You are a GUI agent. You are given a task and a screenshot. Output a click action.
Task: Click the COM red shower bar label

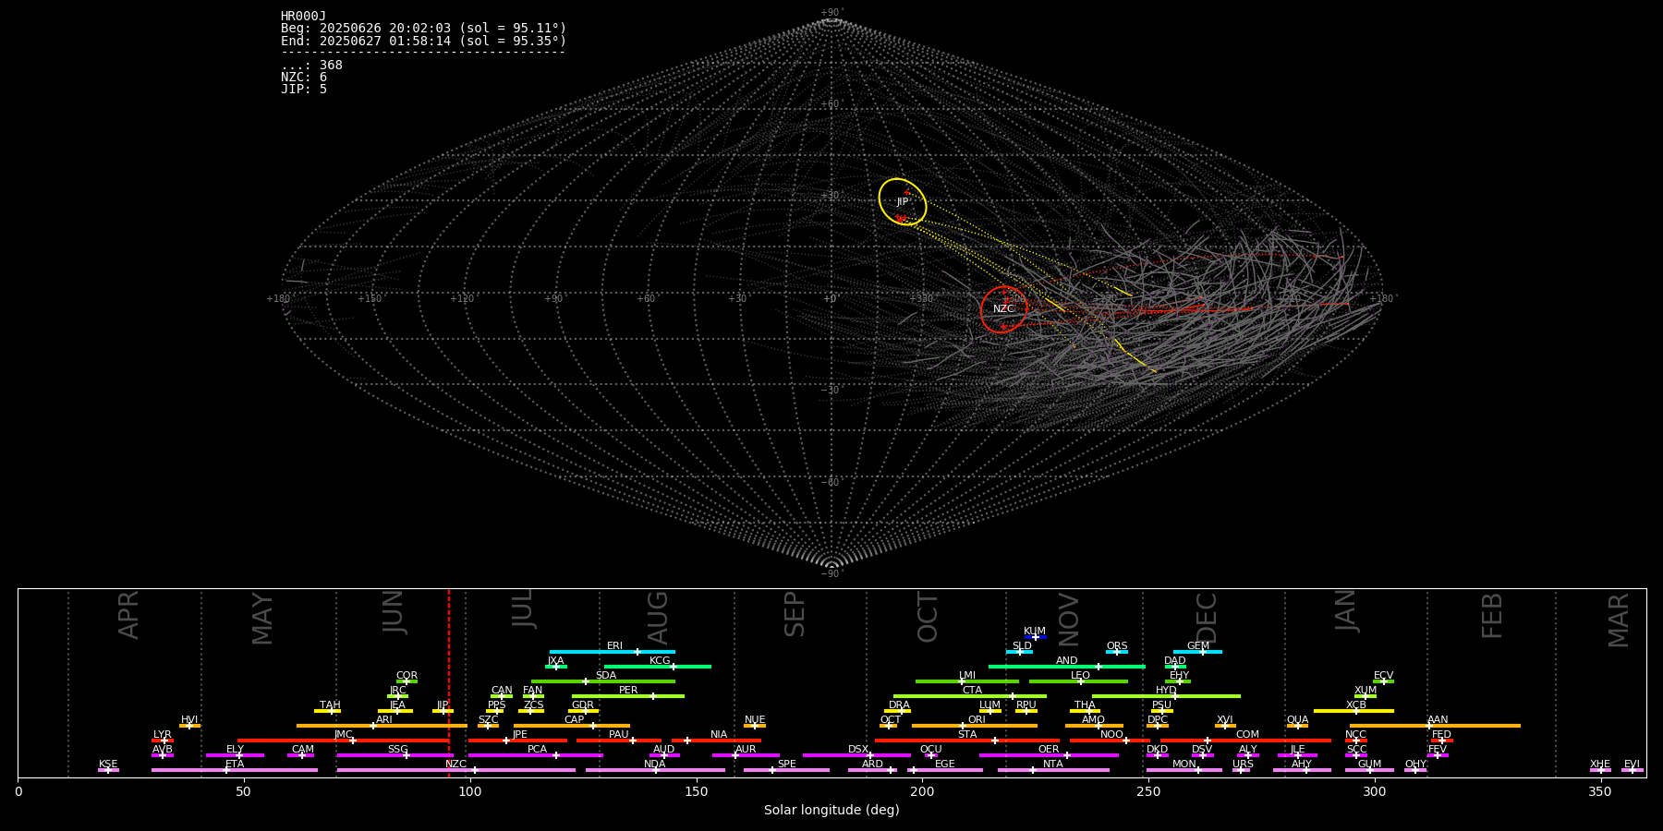pos(1247,735)
